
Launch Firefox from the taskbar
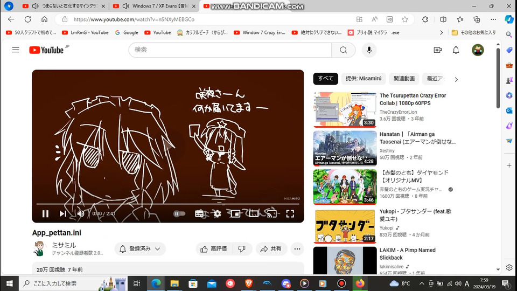click(x=360, y=283)
